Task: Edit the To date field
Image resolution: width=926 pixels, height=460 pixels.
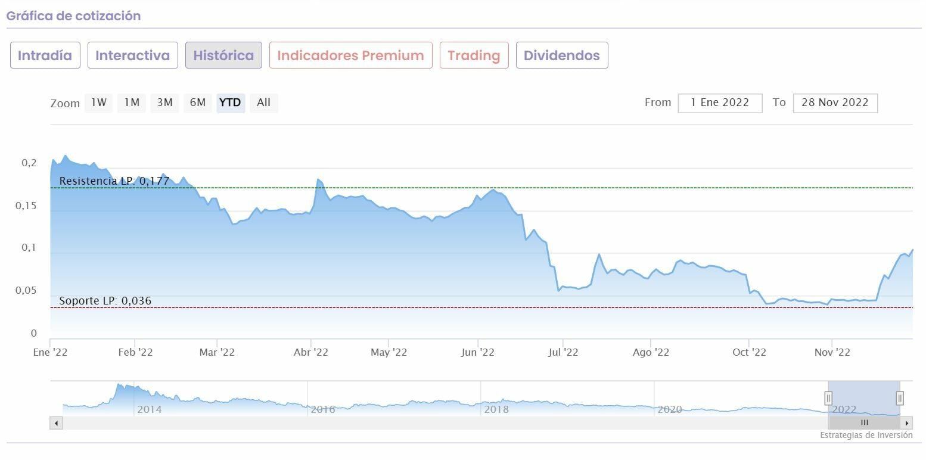Action: 835,102
